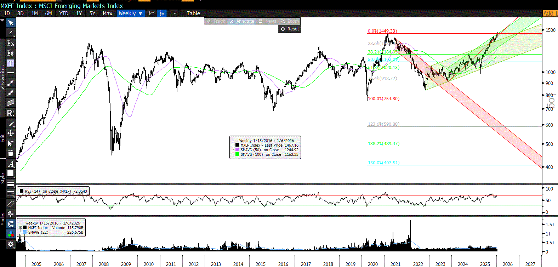Screen dimensions: 558x267
Task: Click the trash delete annotation icon
Action: pos(11,153)
